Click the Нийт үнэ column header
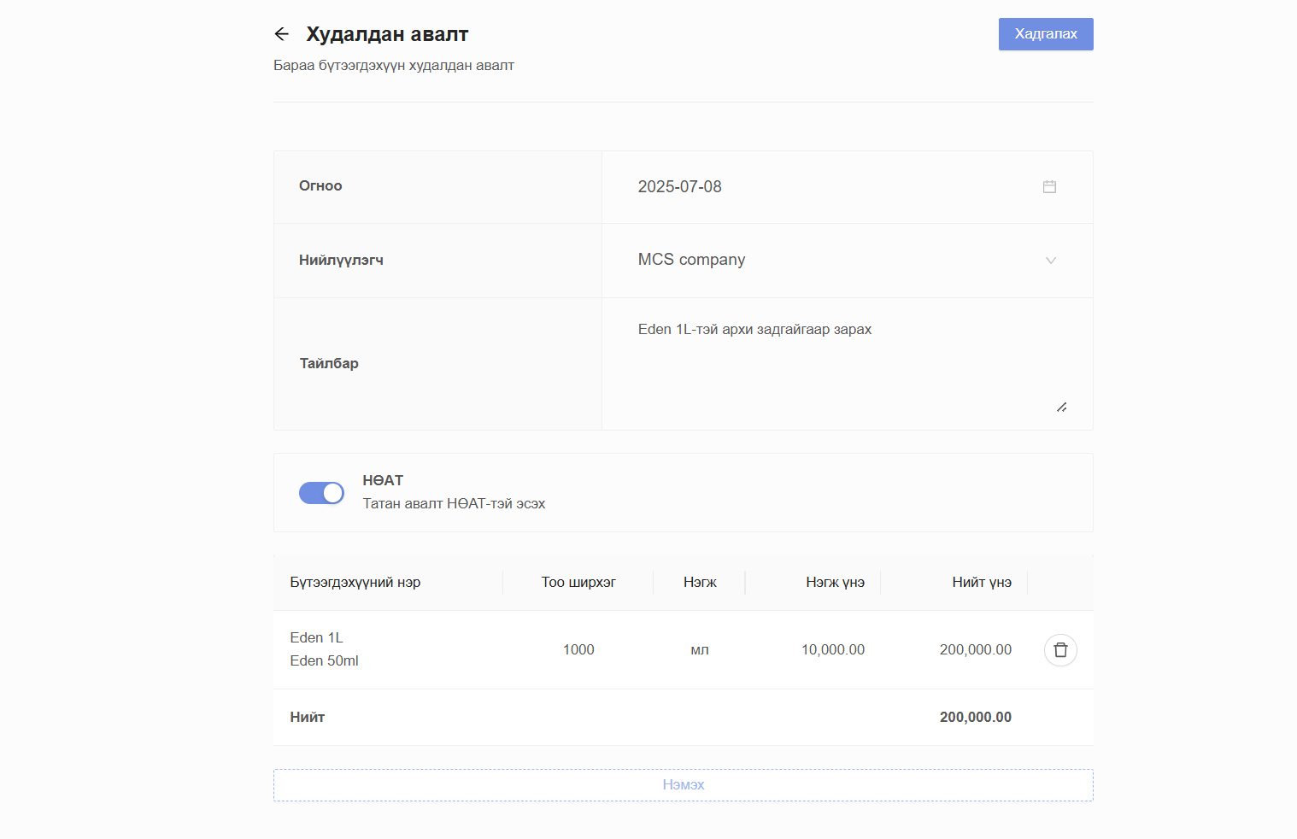Image resolution: width=1297 pixels, height=839 pixels. (x=981, y=583)
